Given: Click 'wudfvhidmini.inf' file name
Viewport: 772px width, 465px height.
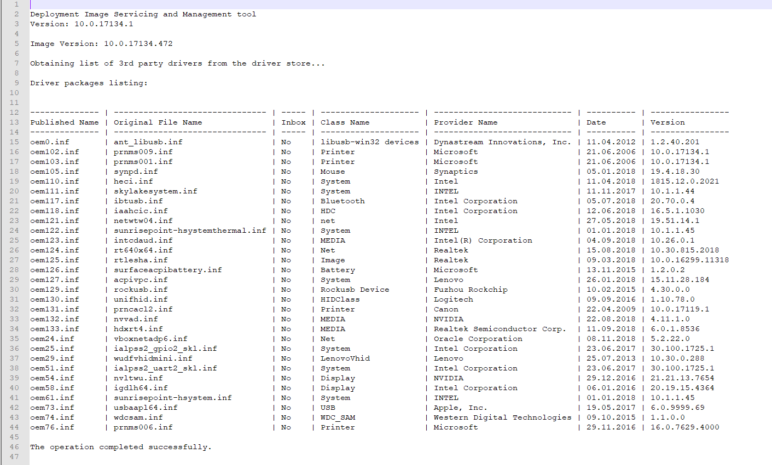Looking at the screenshot, I should point(153,358).
